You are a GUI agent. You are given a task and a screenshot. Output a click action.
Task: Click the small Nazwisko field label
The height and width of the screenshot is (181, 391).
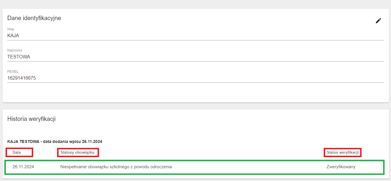15,50
